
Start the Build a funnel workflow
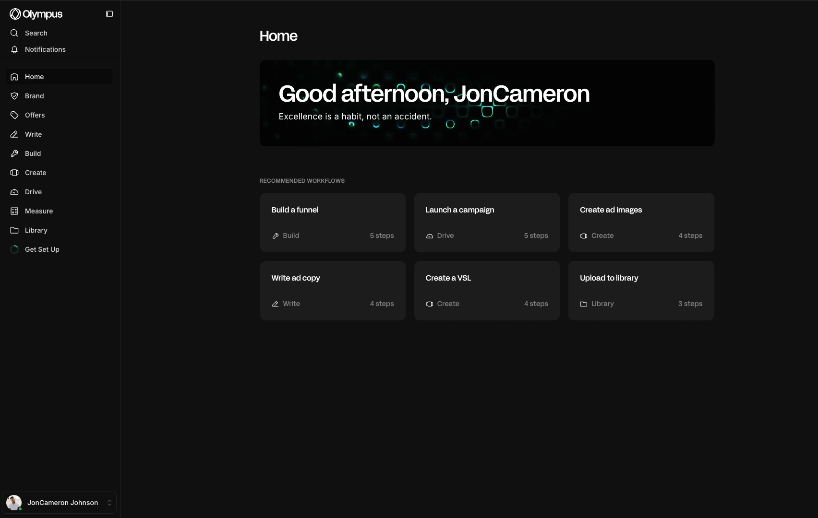[332, 223]
